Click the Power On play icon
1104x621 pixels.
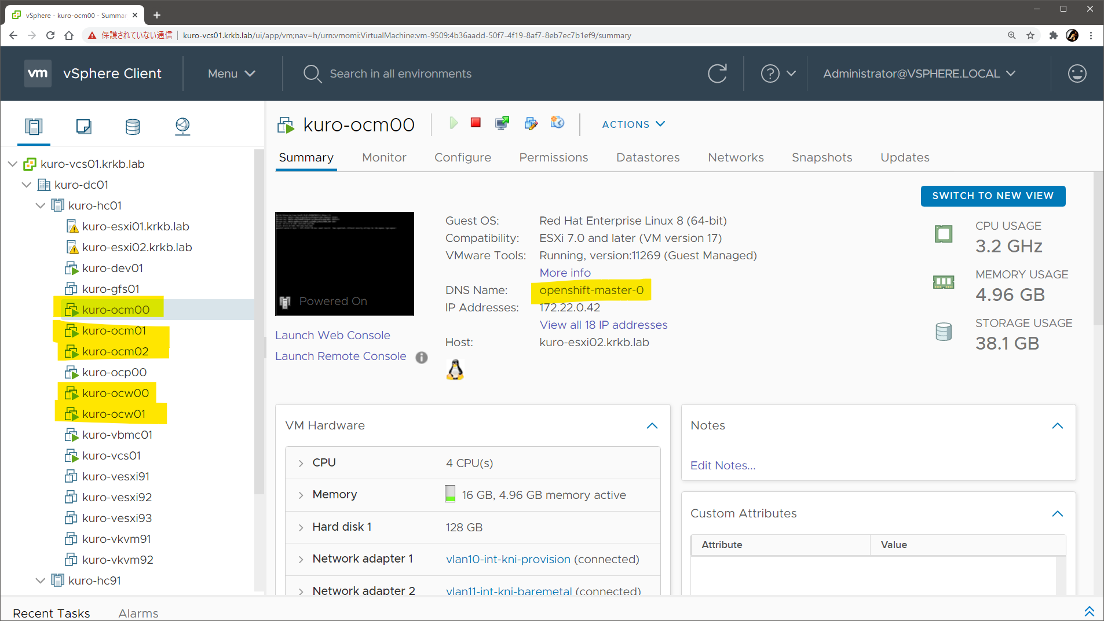coord(454,123)
